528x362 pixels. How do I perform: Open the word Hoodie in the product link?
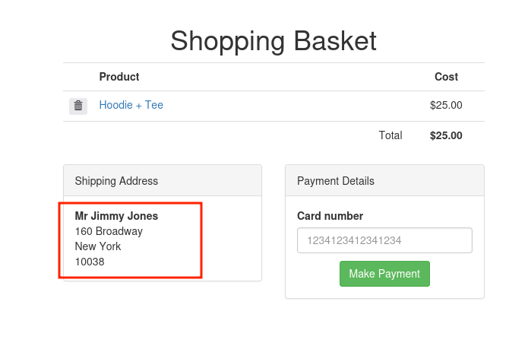(x=115, y=105)
